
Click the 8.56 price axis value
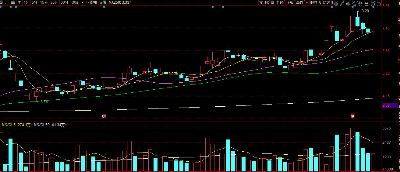click(386, 6)
